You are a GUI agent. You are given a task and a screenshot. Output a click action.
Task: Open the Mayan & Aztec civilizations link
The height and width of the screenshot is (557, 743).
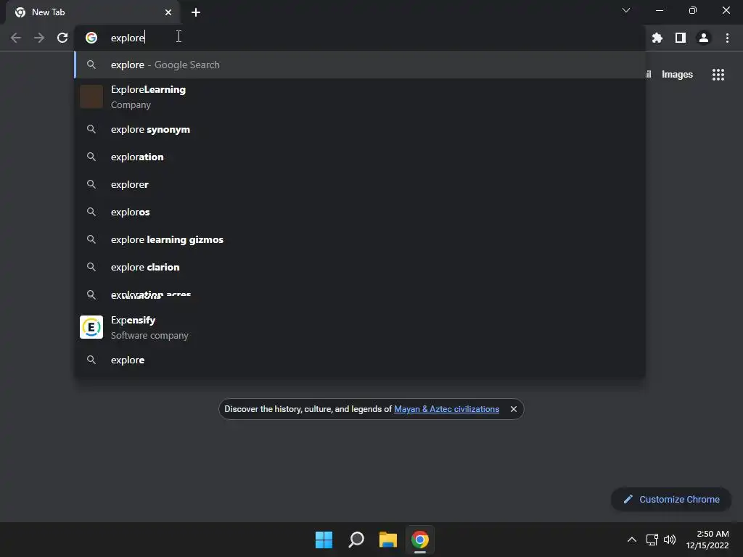(x=446, y=409)
